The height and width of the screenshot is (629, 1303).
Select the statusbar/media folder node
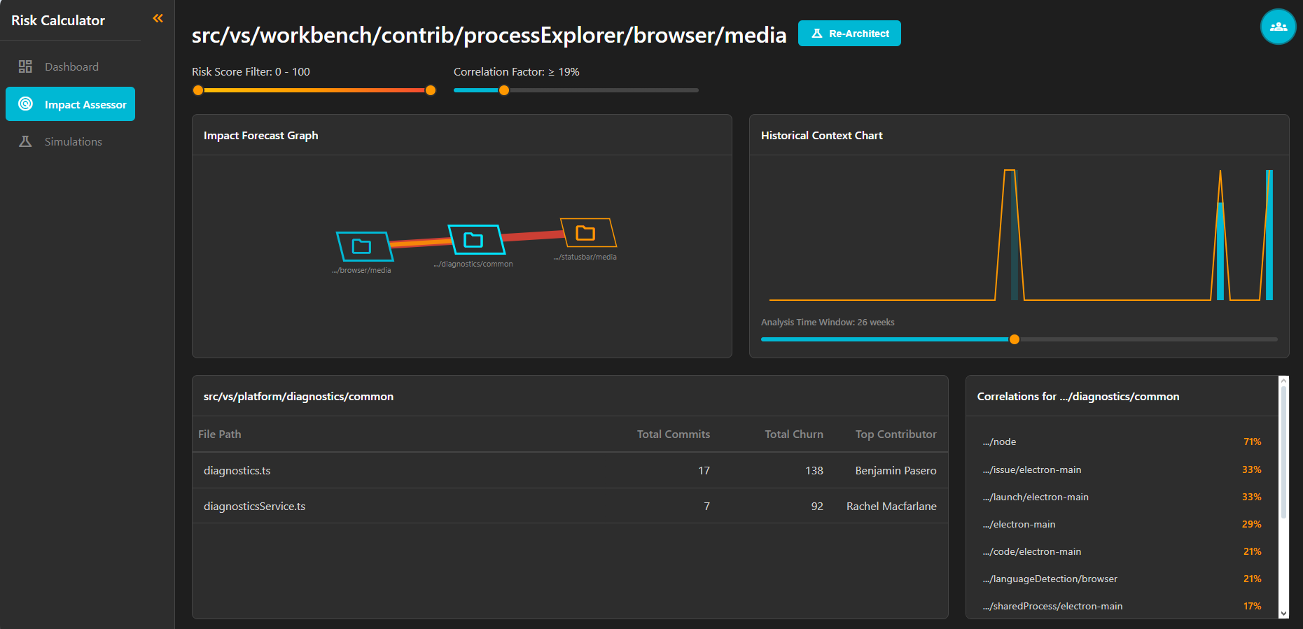[x=587, y=233]
